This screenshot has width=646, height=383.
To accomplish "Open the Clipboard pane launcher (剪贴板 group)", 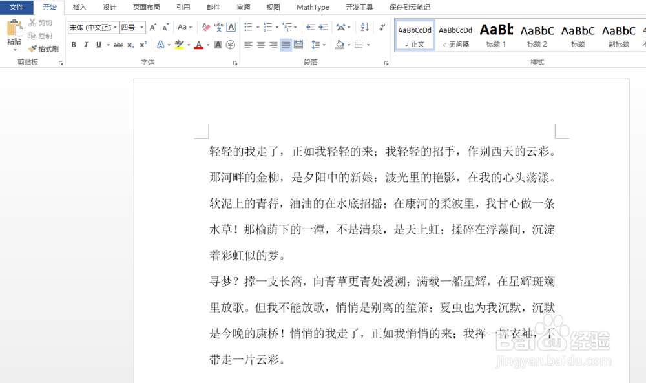I will 61,63.
